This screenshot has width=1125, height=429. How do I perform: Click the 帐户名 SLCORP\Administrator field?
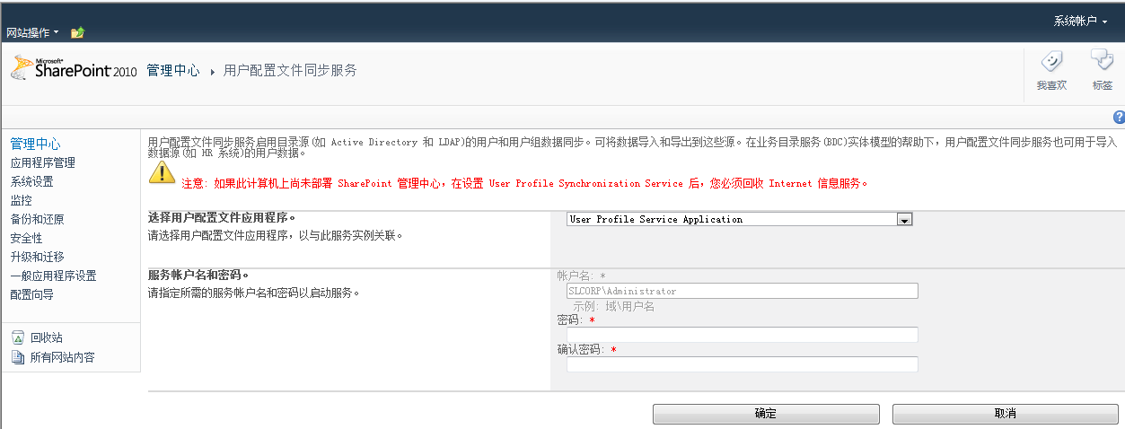tap(743, 291)
